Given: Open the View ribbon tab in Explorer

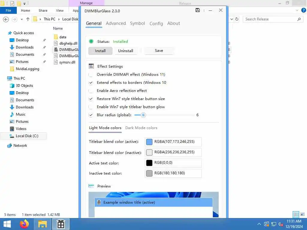Looking at the screenshot, I should [x=60, y=10].
